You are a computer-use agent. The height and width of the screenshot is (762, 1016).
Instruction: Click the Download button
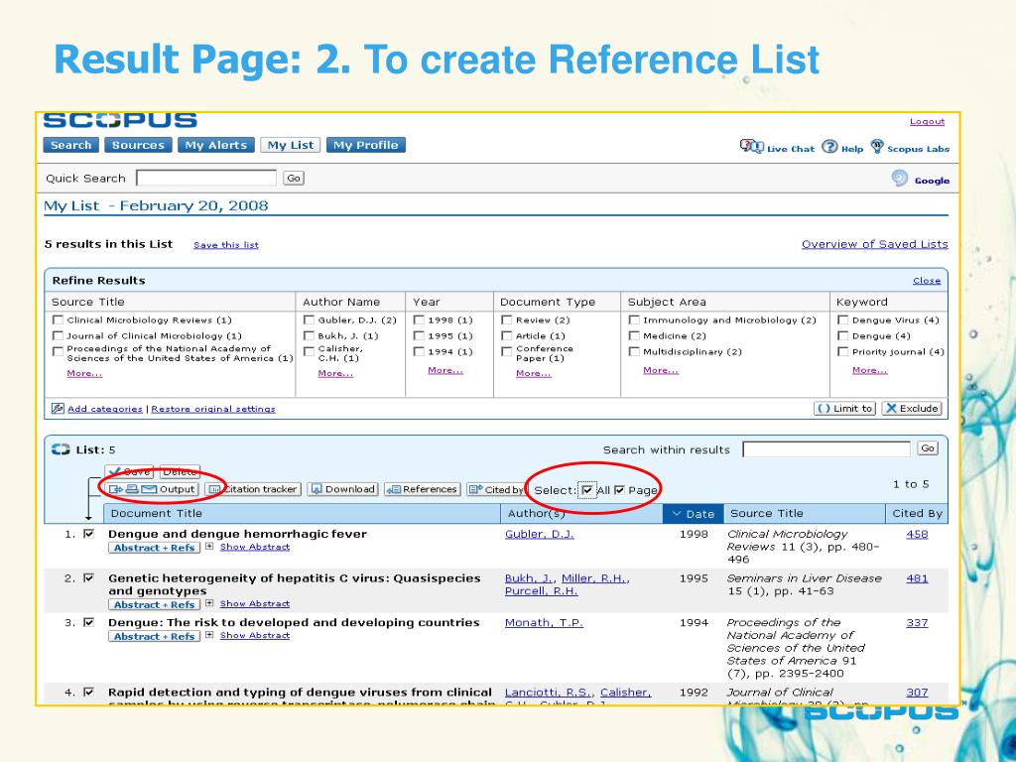pyautogui.click(x=342, y=489)
